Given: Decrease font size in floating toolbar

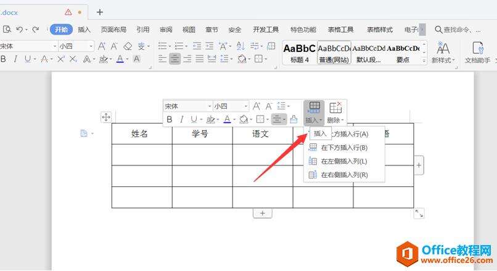Looking at the screenshot, I should pyautogui.click(x=269, y=106).
